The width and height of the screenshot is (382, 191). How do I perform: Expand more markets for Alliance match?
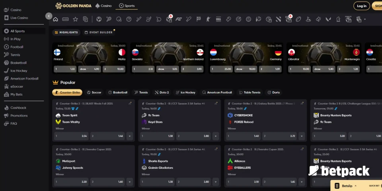(x=302, y=182)
